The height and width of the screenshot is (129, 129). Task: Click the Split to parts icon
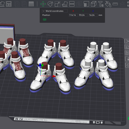click(24, 4)
